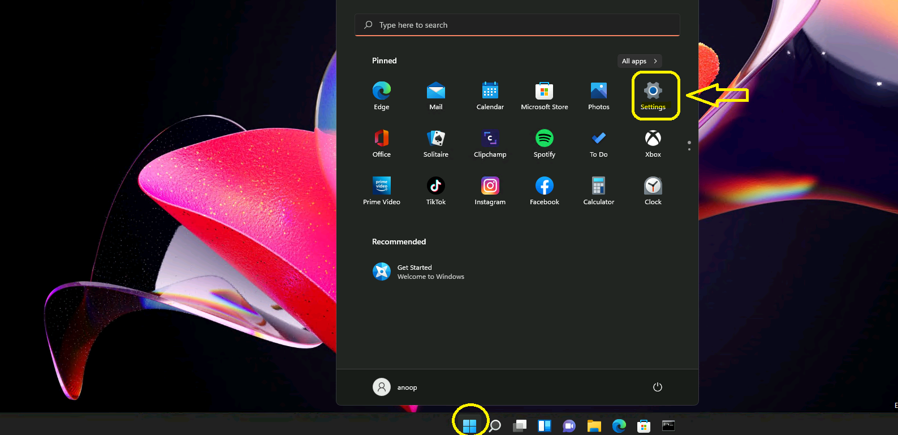Launch the Photos app
Screen dimensions: 898x435
(599, 96)
